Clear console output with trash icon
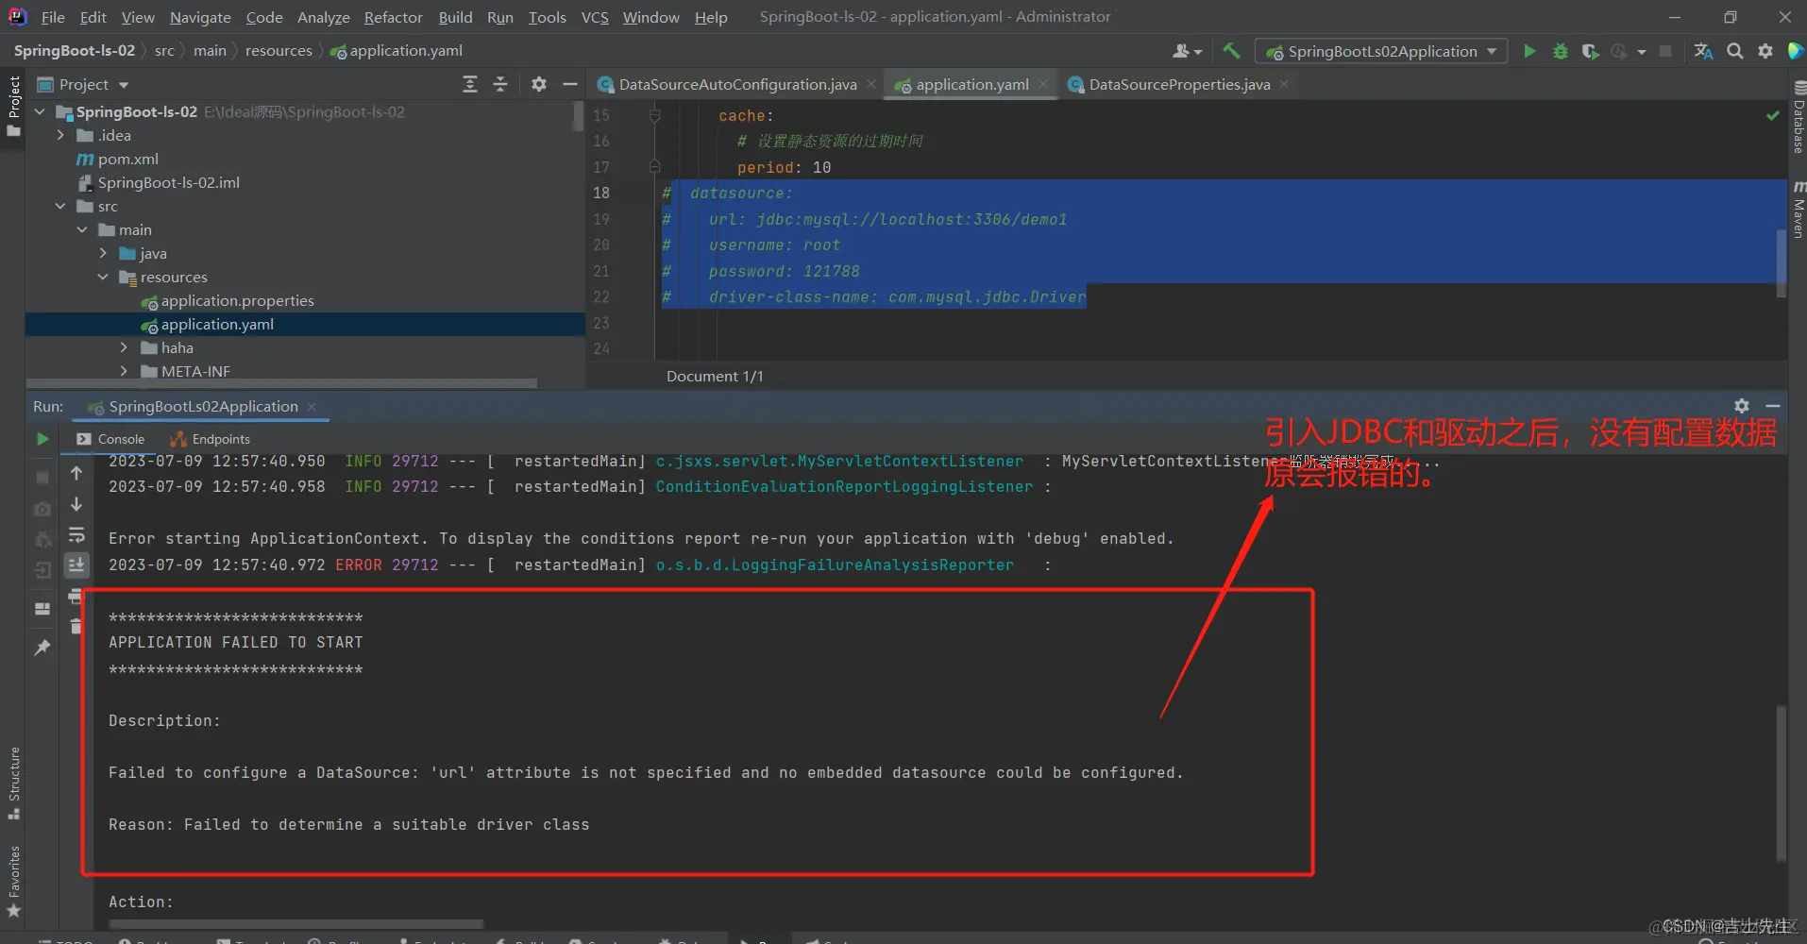The image size is (1807, 944). point(76,626)
